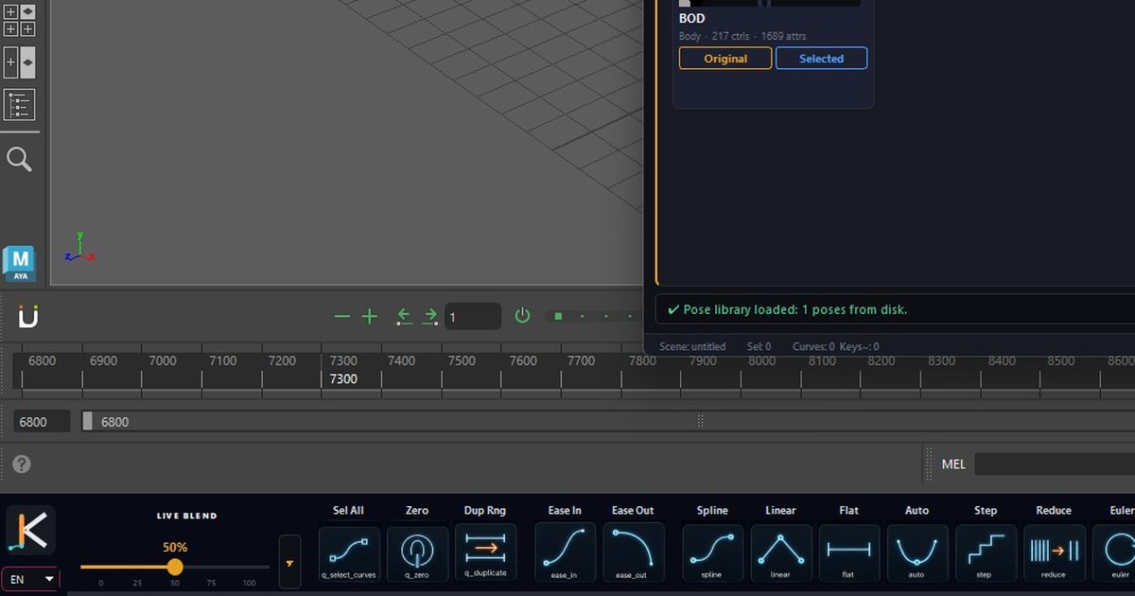Apply the Auto tangent icon

point(917,552)
